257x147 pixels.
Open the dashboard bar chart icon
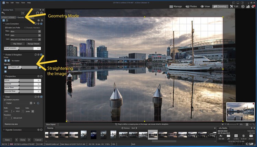(248, 7)
